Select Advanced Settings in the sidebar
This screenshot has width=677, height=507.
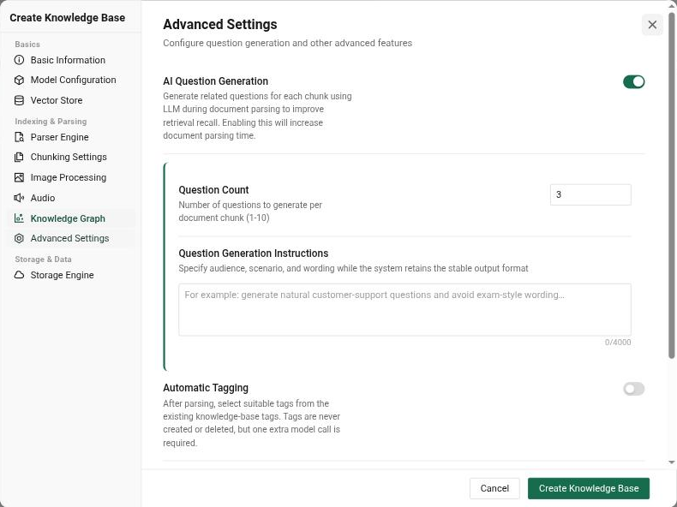tap(72, 238)
